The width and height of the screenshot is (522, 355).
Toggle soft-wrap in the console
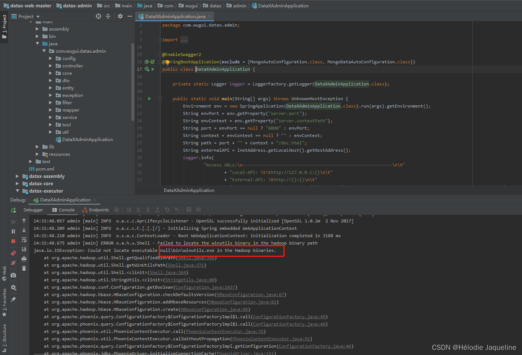24,240
